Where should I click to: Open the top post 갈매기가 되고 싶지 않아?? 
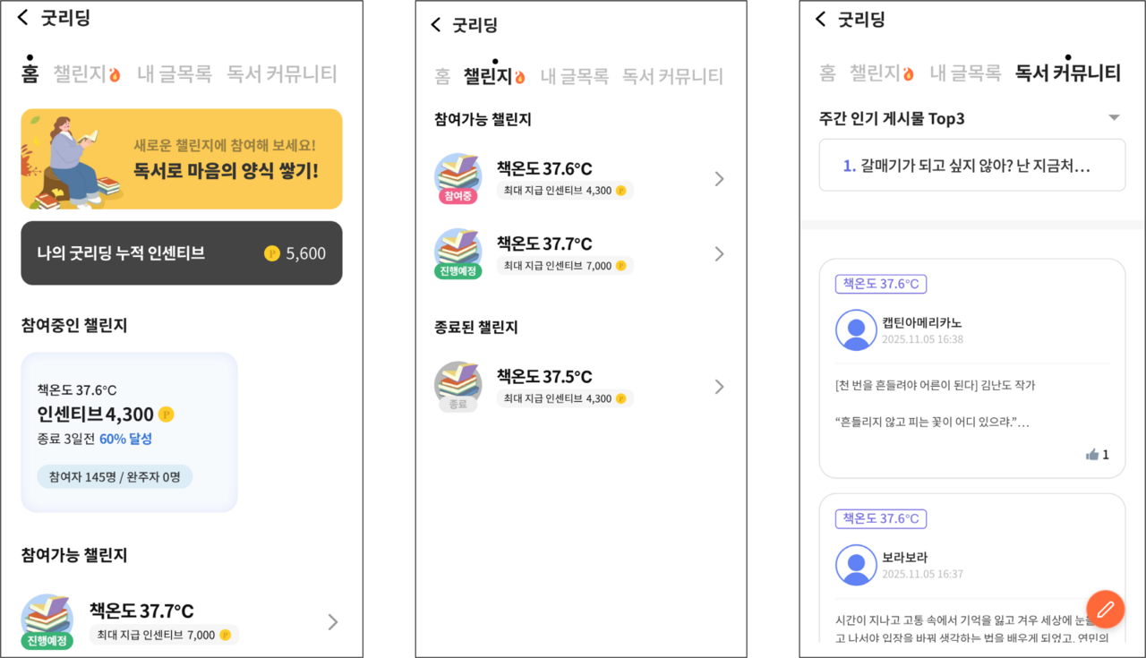[972, 165]
